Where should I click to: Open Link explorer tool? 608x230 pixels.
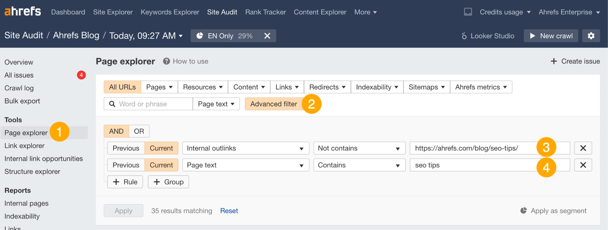[x=24, y=146]
